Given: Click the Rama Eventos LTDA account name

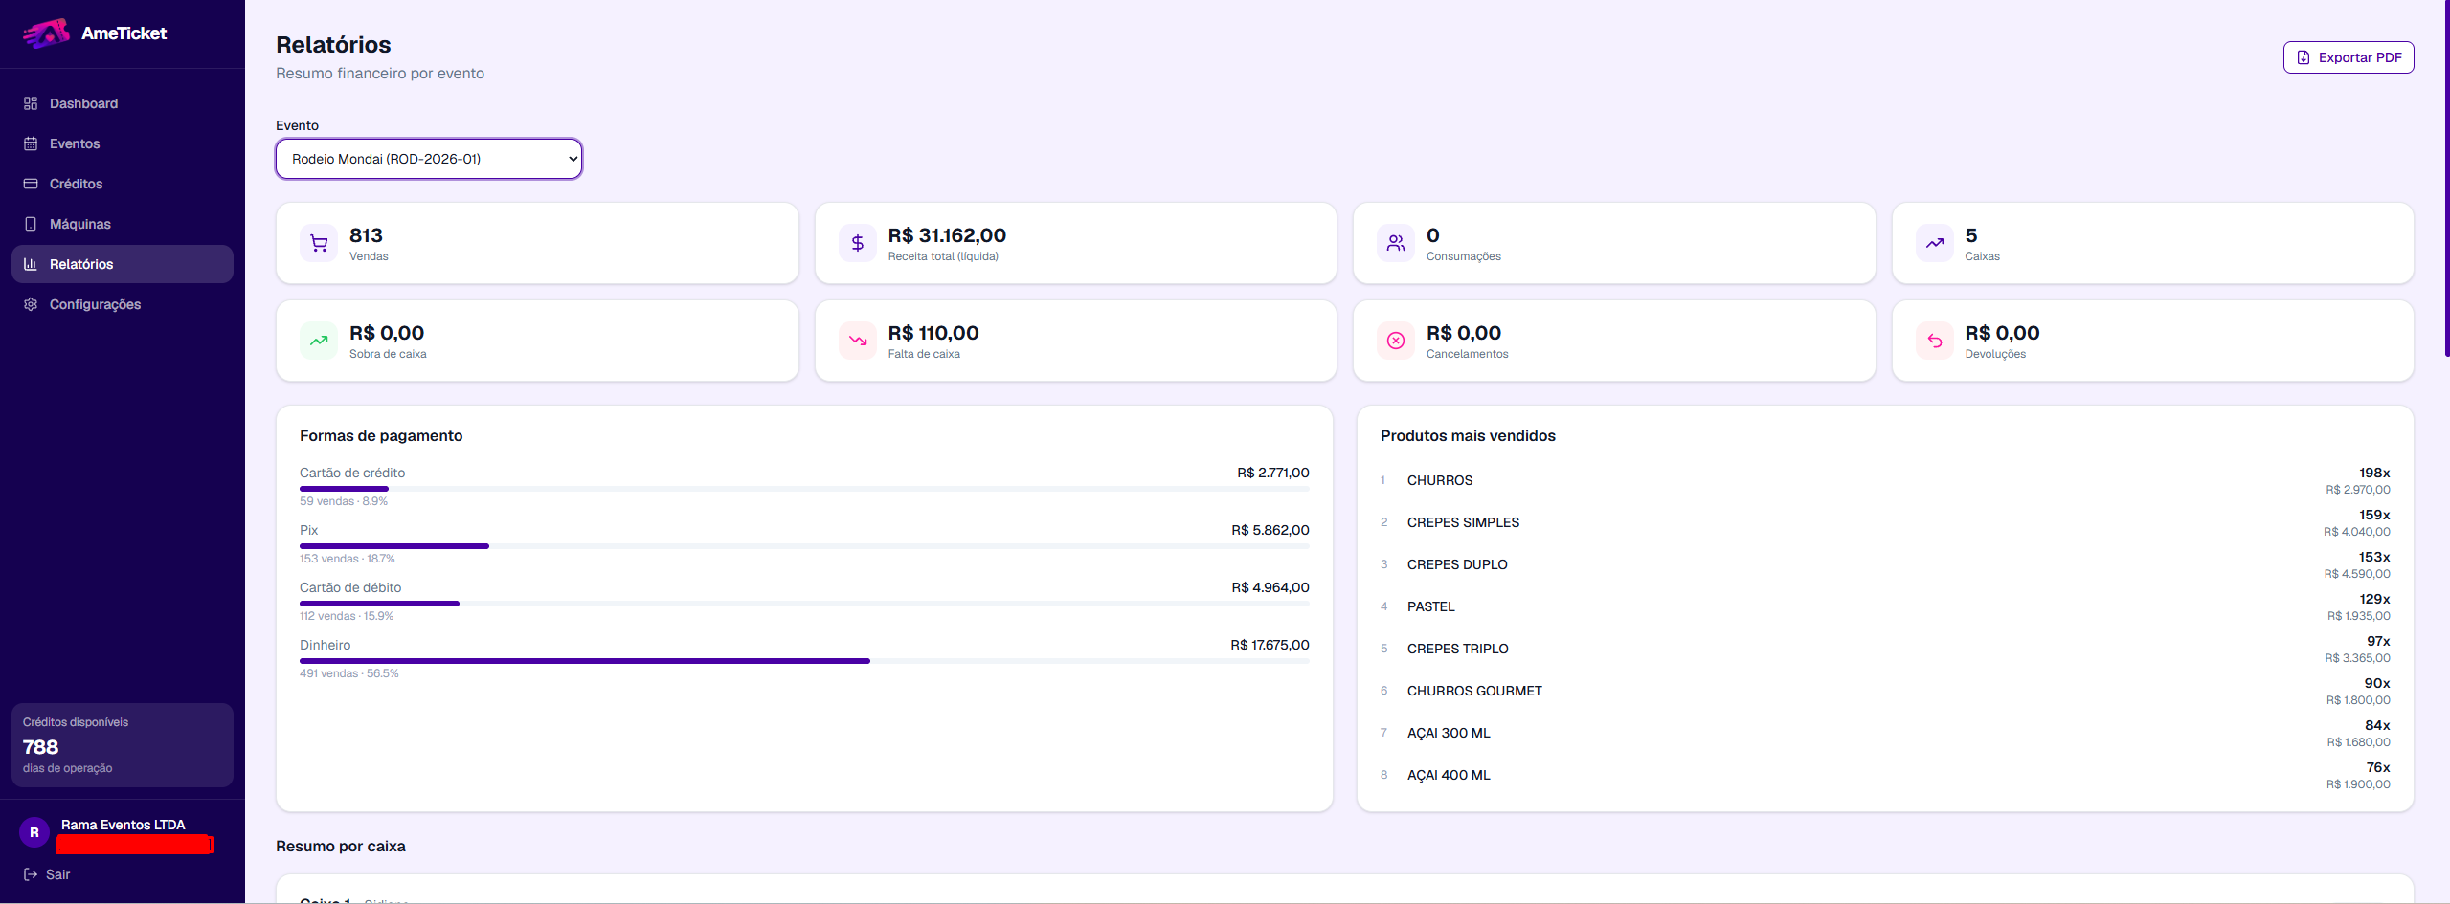Looking at the screenshot, I should point(124,825).
